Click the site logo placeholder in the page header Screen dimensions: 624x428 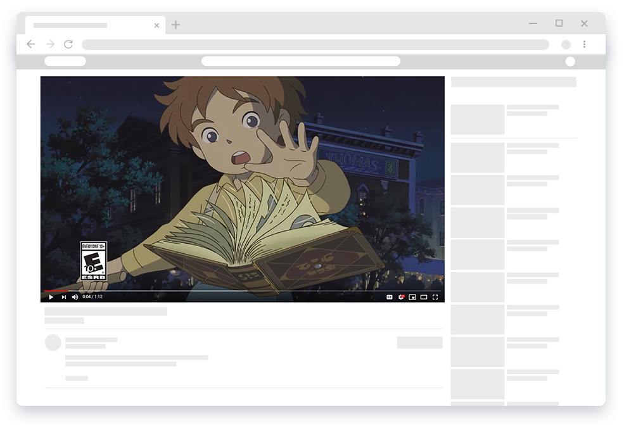coord(65,61)
